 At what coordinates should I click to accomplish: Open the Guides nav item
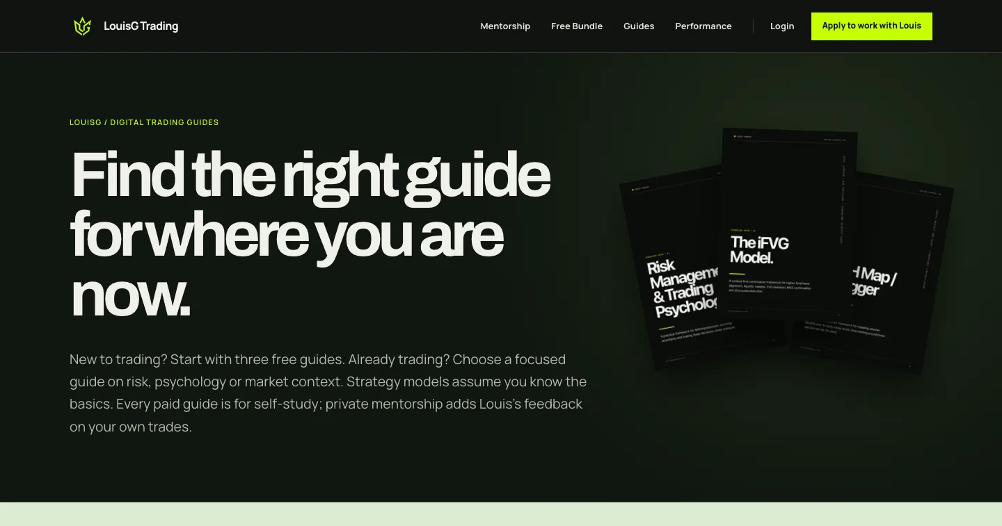(x=639, y=26)
